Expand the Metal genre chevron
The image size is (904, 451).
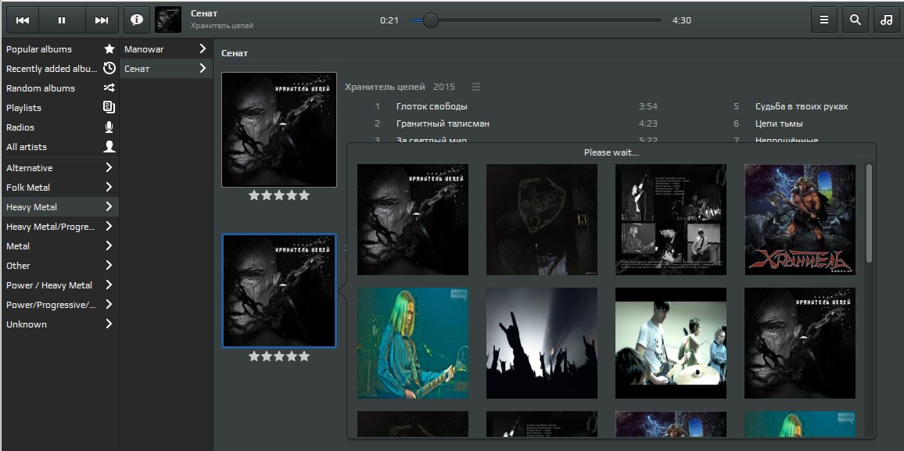pos(109,246)
